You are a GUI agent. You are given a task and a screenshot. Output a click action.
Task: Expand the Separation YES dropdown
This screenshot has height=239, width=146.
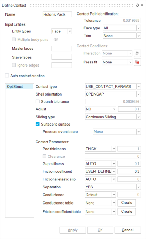coord(113,187)
